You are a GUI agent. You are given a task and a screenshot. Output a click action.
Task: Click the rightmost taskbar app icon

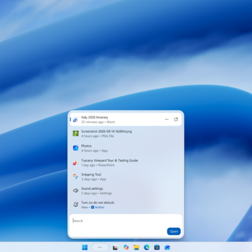[167, 248]
